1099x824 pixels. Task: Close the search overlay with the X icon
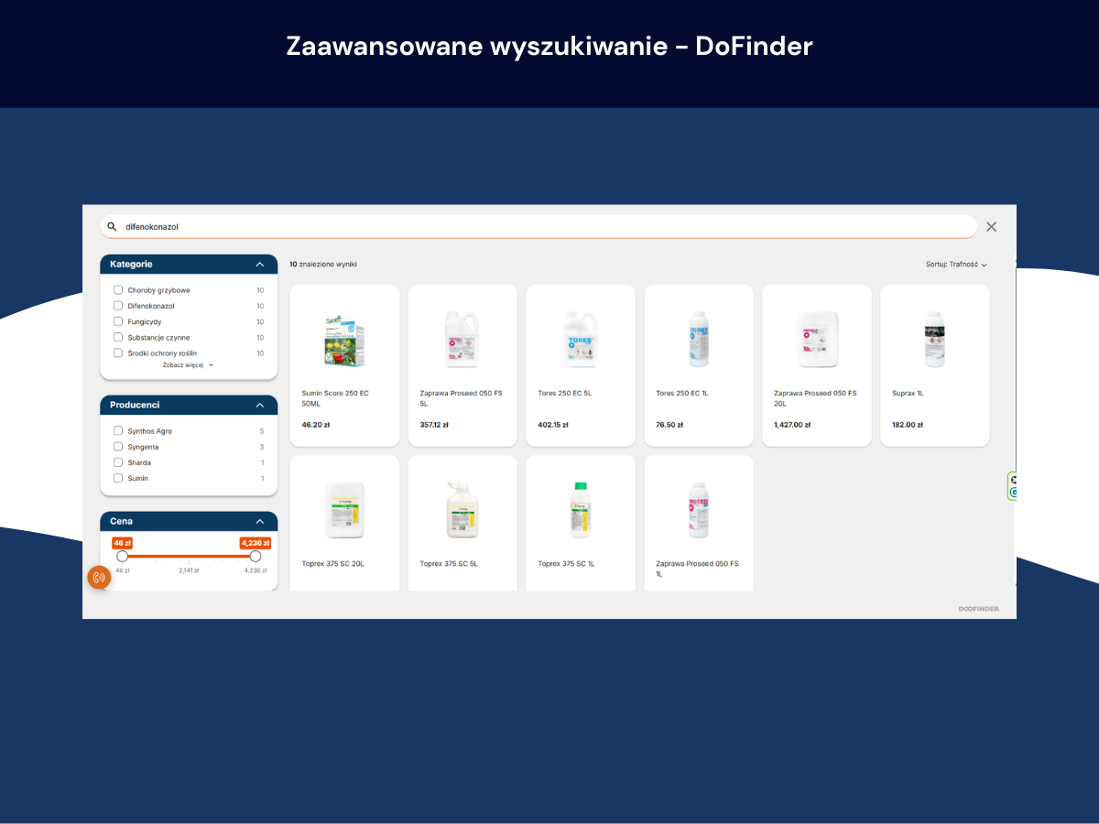(991, 226)
